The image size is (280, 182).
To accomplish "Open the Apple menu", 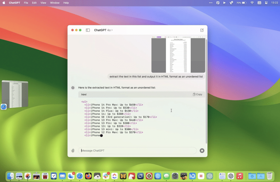I will click(4, 3).
